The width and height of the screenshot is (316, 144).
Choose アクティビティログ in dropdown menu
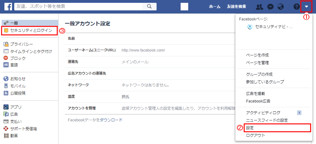[263, 113]
